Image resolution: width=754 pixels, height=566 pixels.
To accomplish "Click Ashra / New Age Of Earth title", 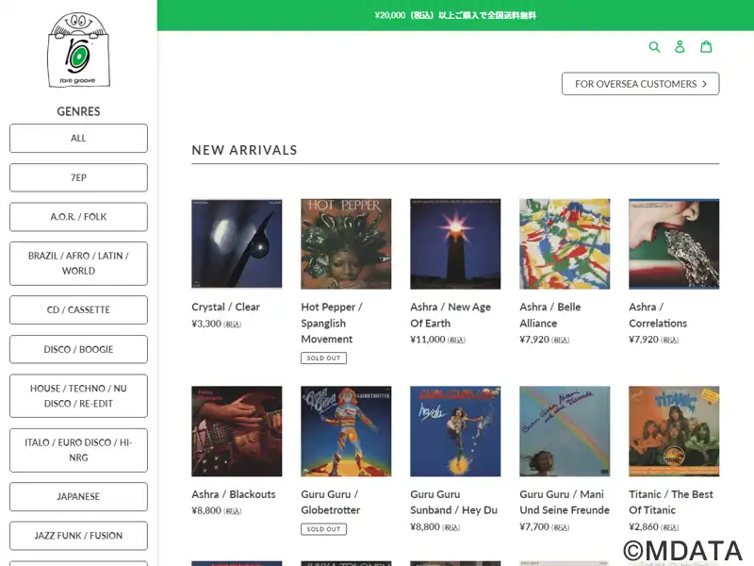I will click(x=451, y=315).
